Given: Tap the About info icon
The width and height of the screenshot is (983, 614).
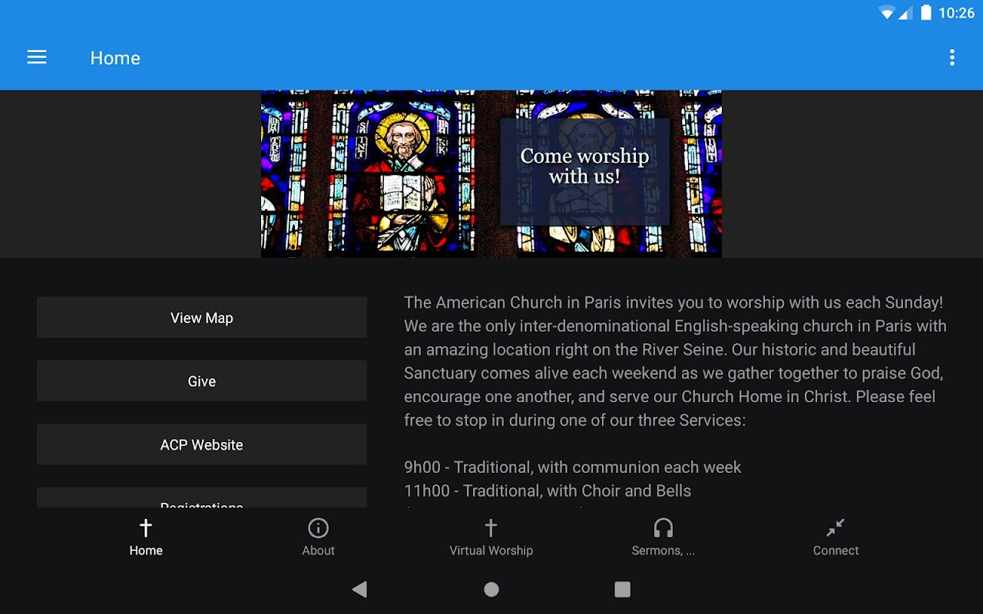Looking at the screenshot, I should pos(318,528).
